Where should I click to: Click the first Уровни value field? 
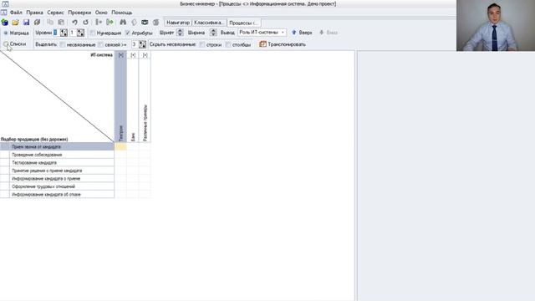[56, 33]
